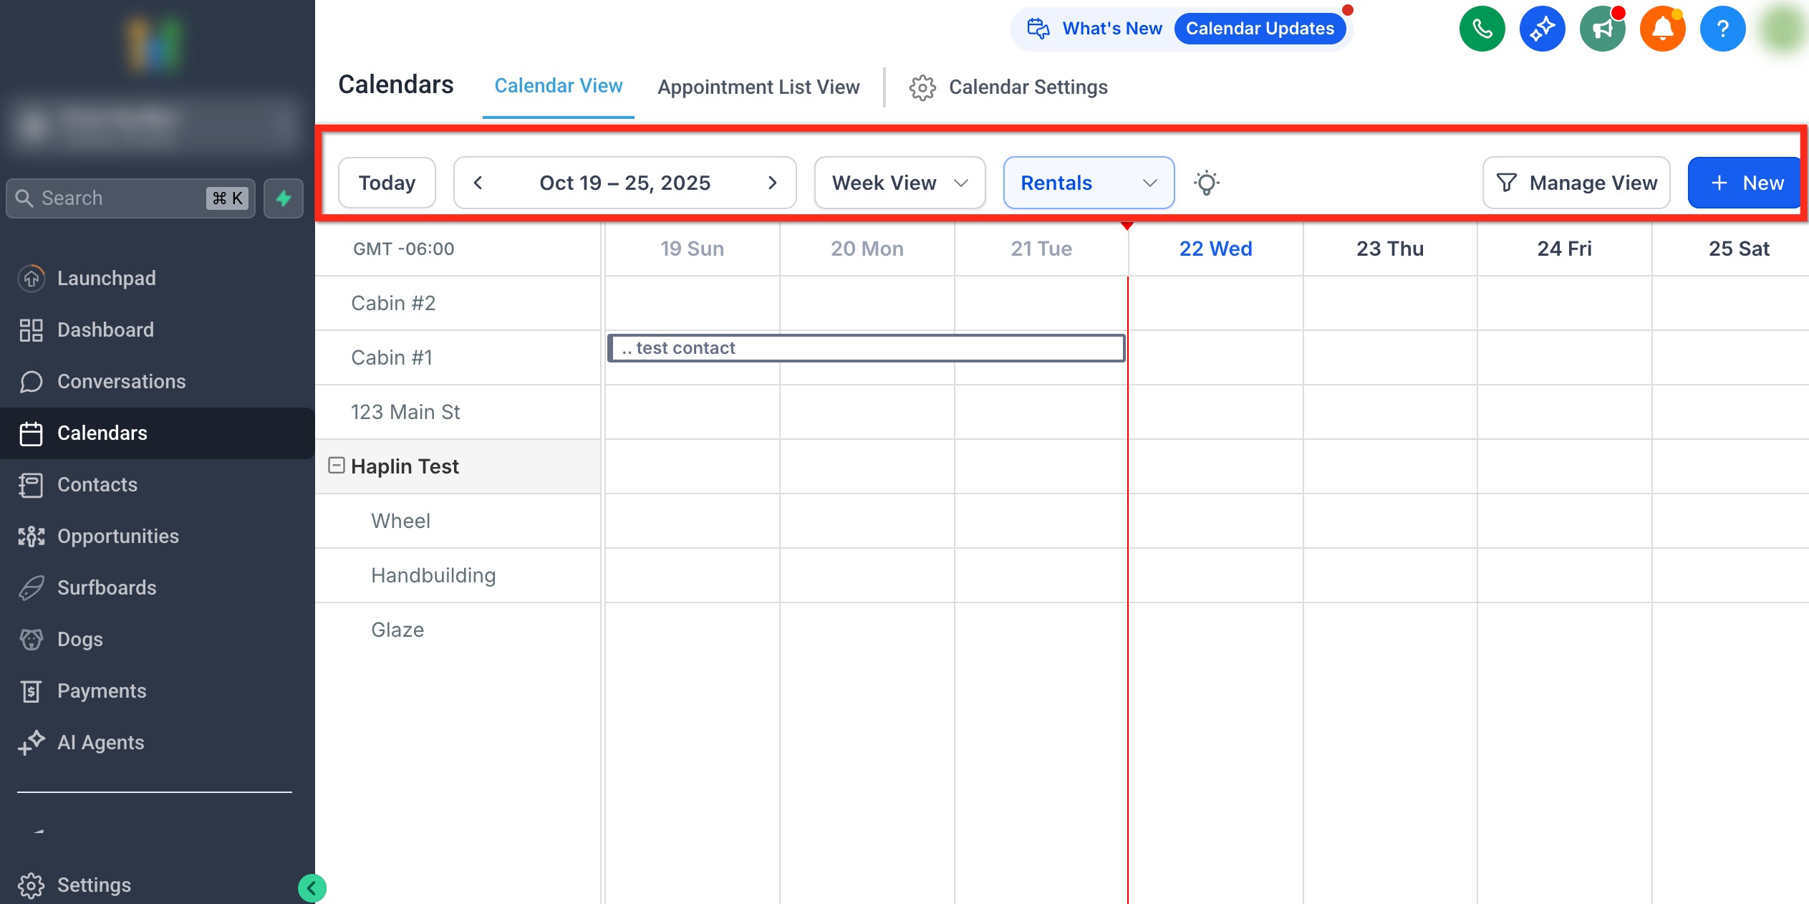Open the AI sparkle assistant icon

(x=1542, y=29)
